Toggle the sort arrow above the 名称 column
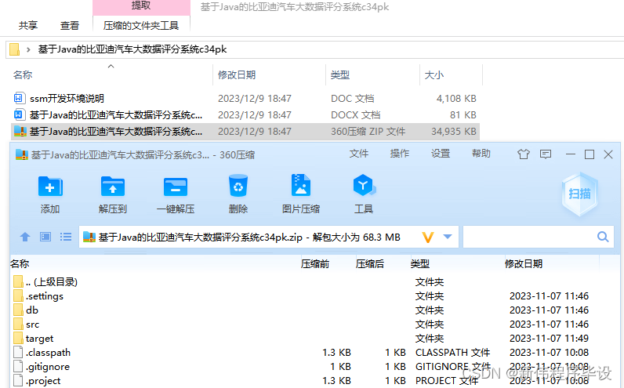This screenshot has width=624, height=388. (111, 66)
